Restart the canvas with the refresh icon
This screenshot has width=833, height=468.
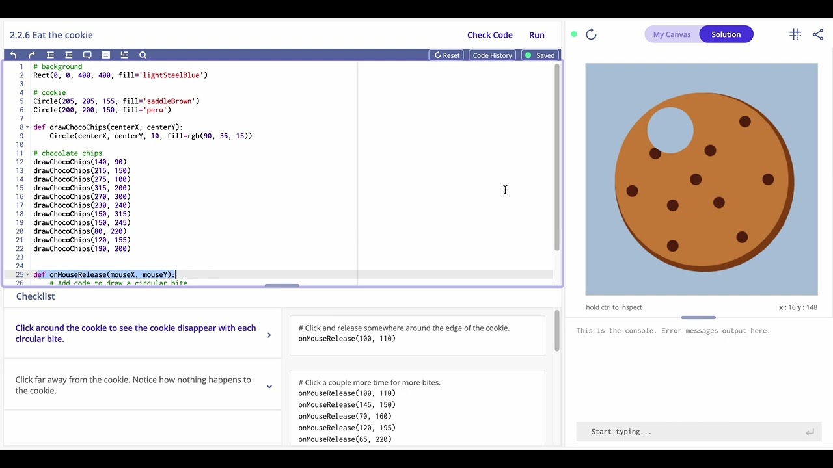(x=591, y=34)
